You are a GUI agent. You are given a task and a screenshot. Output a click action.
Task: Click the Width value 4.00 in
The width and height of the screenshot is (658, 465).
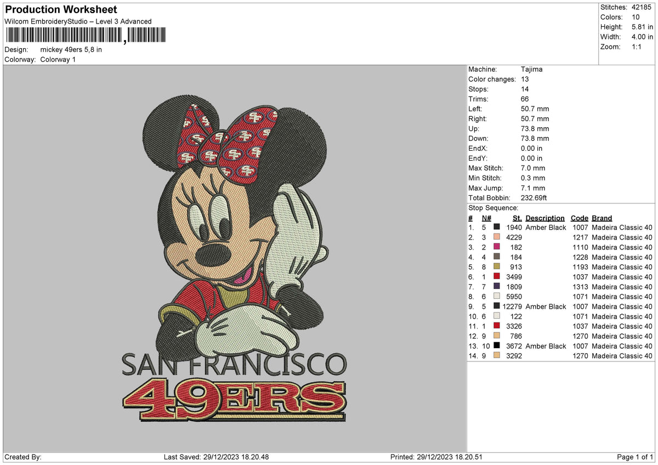click(642, 37)
